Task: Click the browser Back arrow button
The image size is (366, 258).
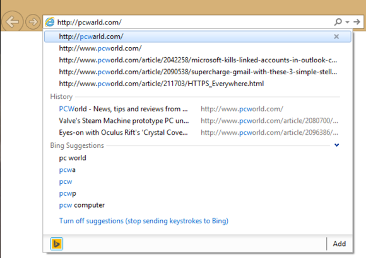Action: [x=13, y=22]
